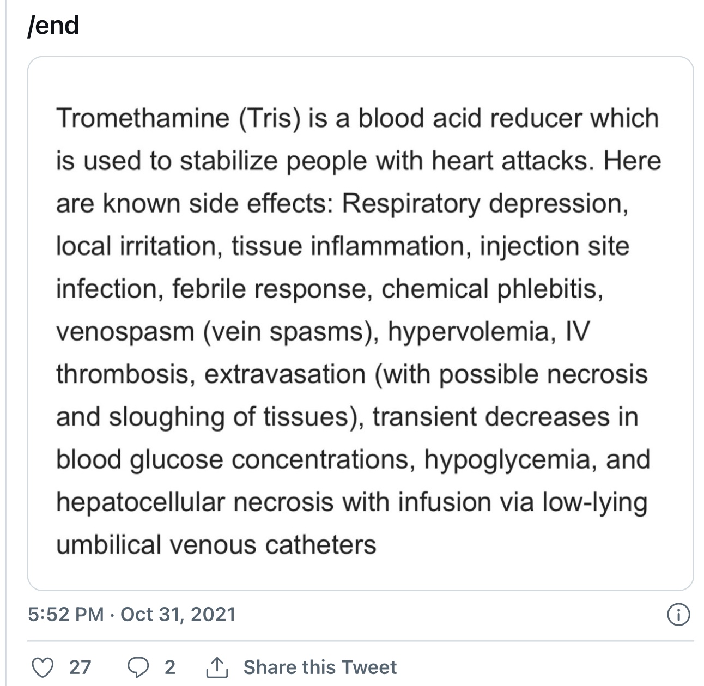This screenshot has width=704, height=686.
Task: Click the like count 27
Action: [x=80, y=667]
